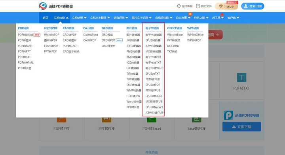Go to the 首页 home tab
Image resolution: width=285 pixels, height=155 pixels.
46,18
